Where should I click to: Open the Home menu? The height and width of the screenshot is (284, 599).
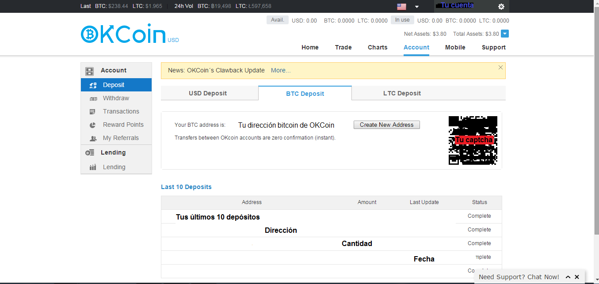pyautogui.click(x=310, y=47)
